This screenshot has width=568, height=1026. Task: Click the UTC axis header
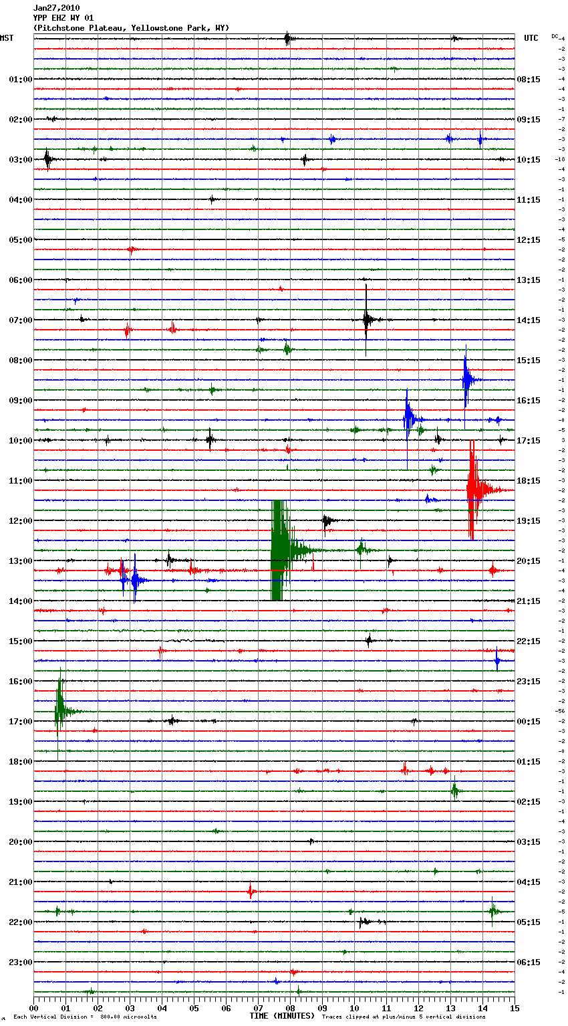(531, 38)
